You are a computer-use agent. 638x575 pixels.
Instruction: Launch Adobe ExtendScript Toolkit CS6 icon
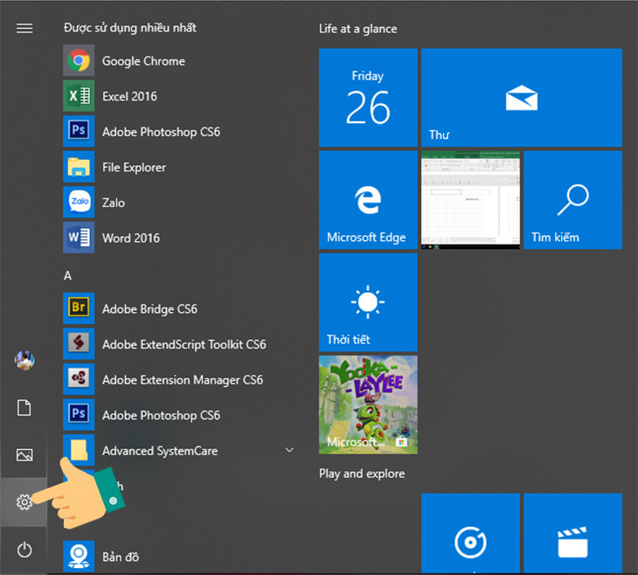tap(79, 343)
